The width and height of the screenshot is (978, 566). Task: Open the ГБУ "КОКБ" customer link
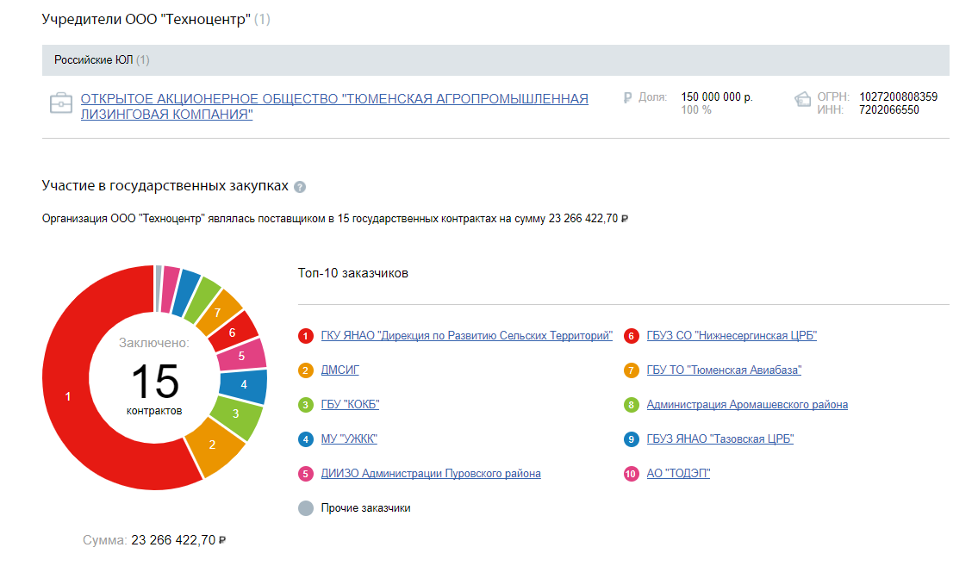(350, 405)
